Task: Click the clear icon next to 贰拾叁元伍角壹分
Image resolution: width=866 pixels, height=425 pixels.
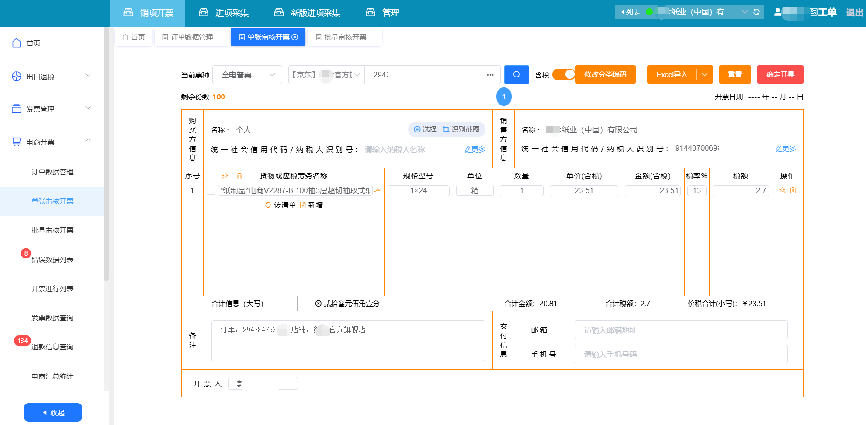Action: pos(318,304)
